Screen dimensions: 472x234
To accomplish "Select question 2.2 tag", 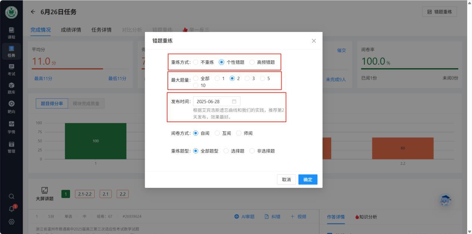I will tap(123, 194).
